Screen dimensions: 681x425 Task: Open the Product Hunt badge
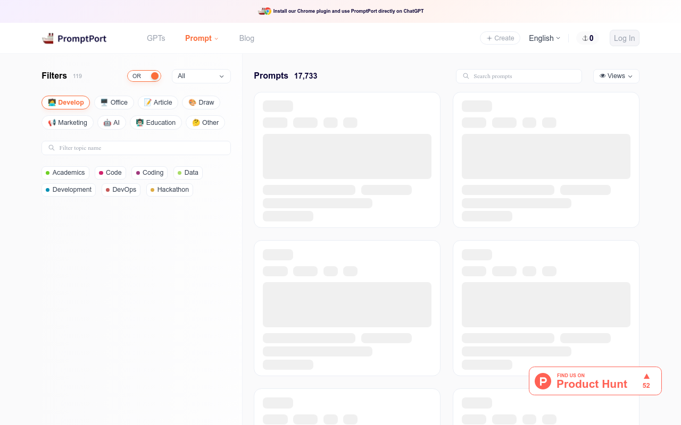pos(595,381)
